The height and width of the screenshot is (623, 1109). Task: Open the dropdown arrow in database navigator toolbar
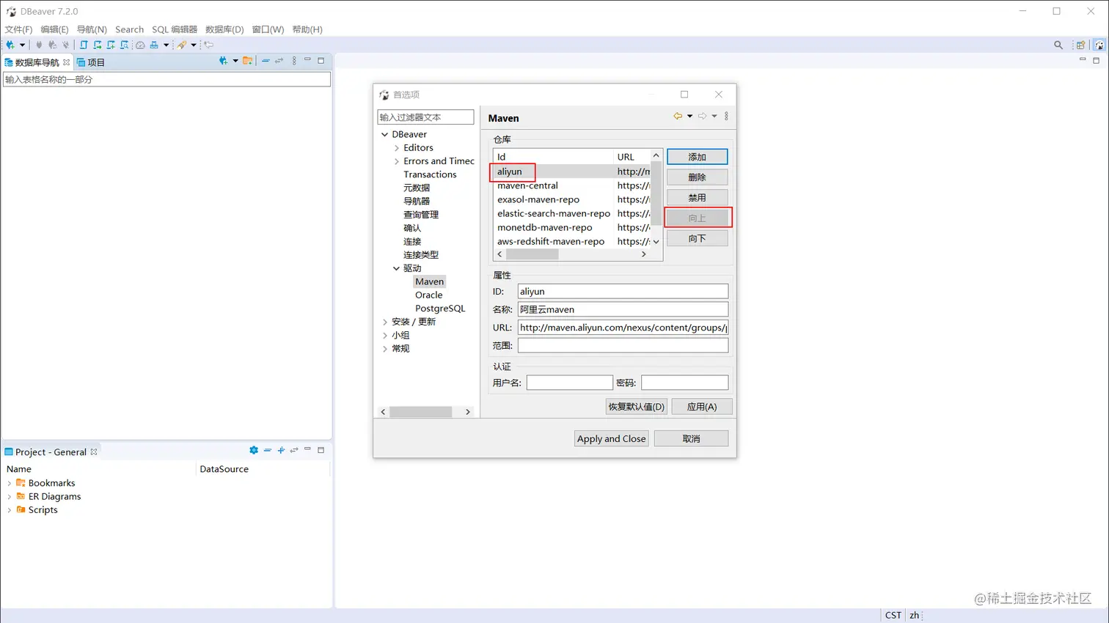tap(235, 61)
